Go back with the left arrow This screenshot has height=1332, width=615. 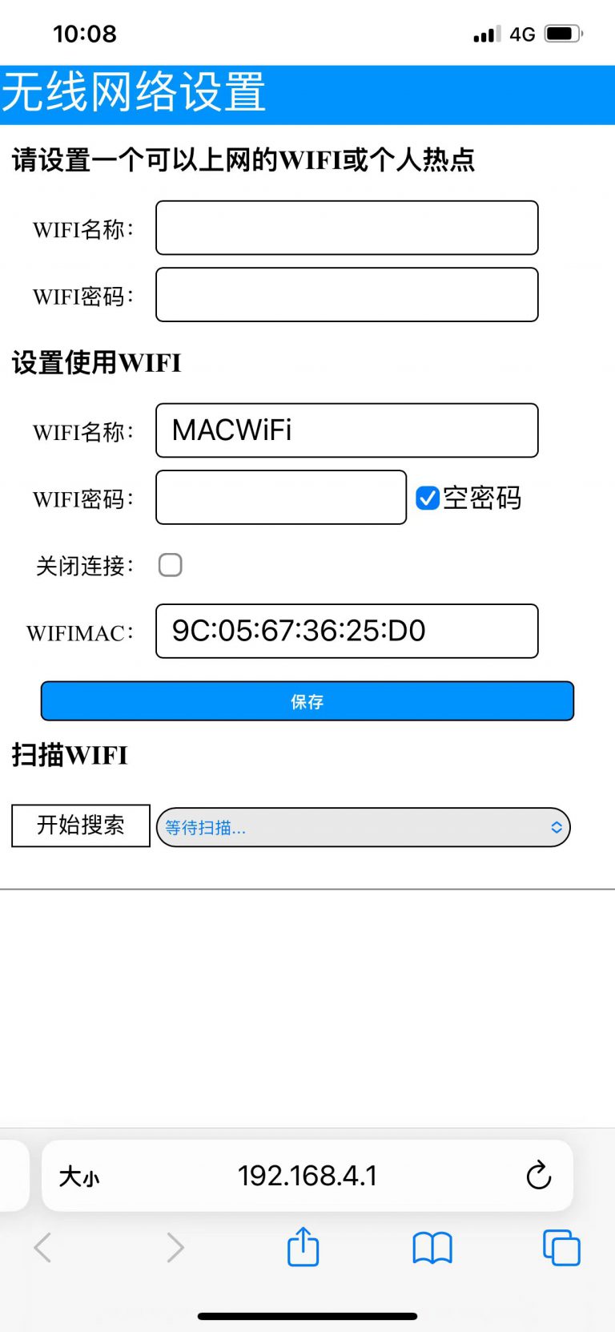coord(43,1247)
